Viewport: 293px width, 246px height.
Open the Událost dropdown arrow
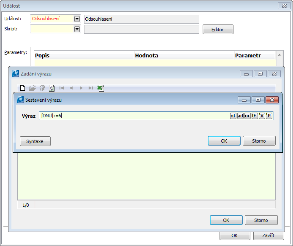coord(77,19)
